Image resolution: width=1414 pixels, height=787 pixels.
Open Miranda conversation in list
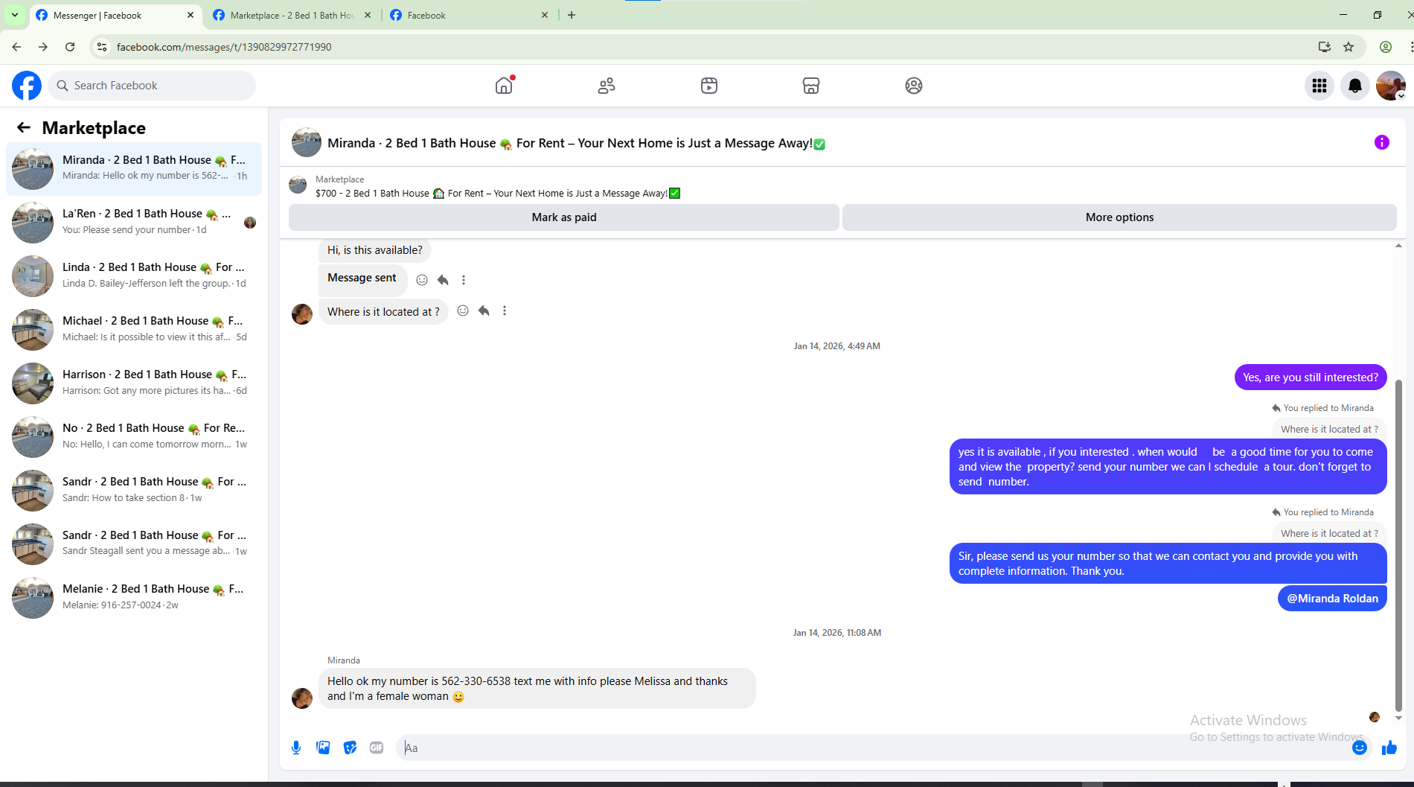(x=134, y=169)
